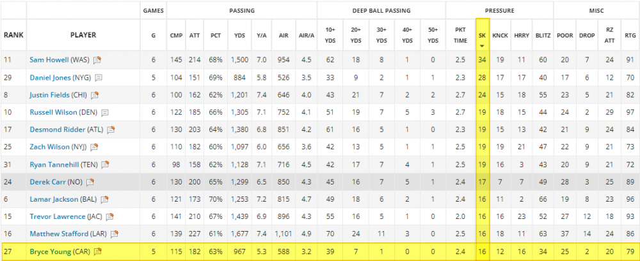The height and width of the screenshot is (261, 640).
Task: Click the note icon beside Russell Wilson
Action: (105, 112)
